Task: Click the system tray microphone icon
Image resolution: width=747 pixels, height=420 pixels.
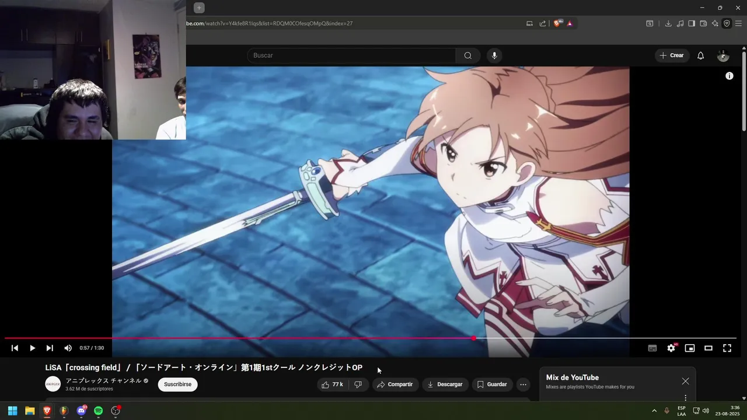Action: (x=667, y=411)
